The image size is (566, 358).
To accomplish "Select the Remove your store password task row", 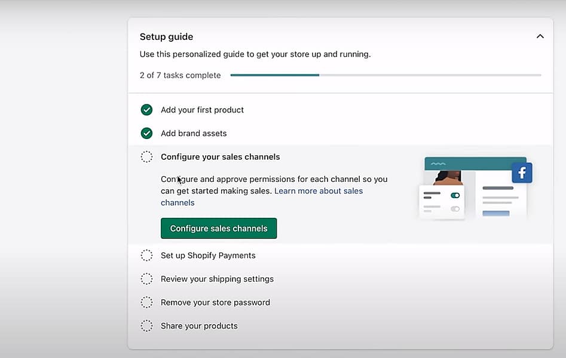I will (215, 302).
